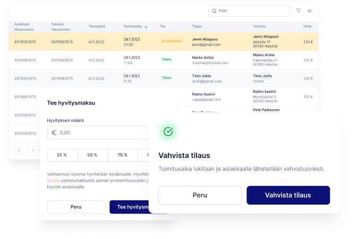This screenshot has width=352, height=239.
Task: Click the Hyvityksen määrä amount field
Action: (x=101, y=132)
